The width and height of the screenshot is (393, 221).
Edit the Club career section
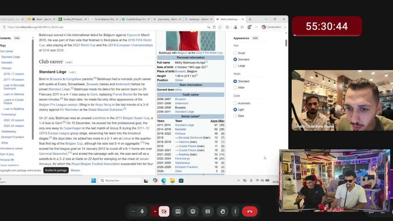pos(69,62)
